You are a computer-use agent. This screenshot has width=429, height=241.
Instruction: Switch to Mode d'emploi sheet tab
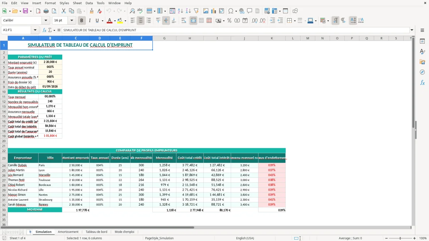(124, 232)
